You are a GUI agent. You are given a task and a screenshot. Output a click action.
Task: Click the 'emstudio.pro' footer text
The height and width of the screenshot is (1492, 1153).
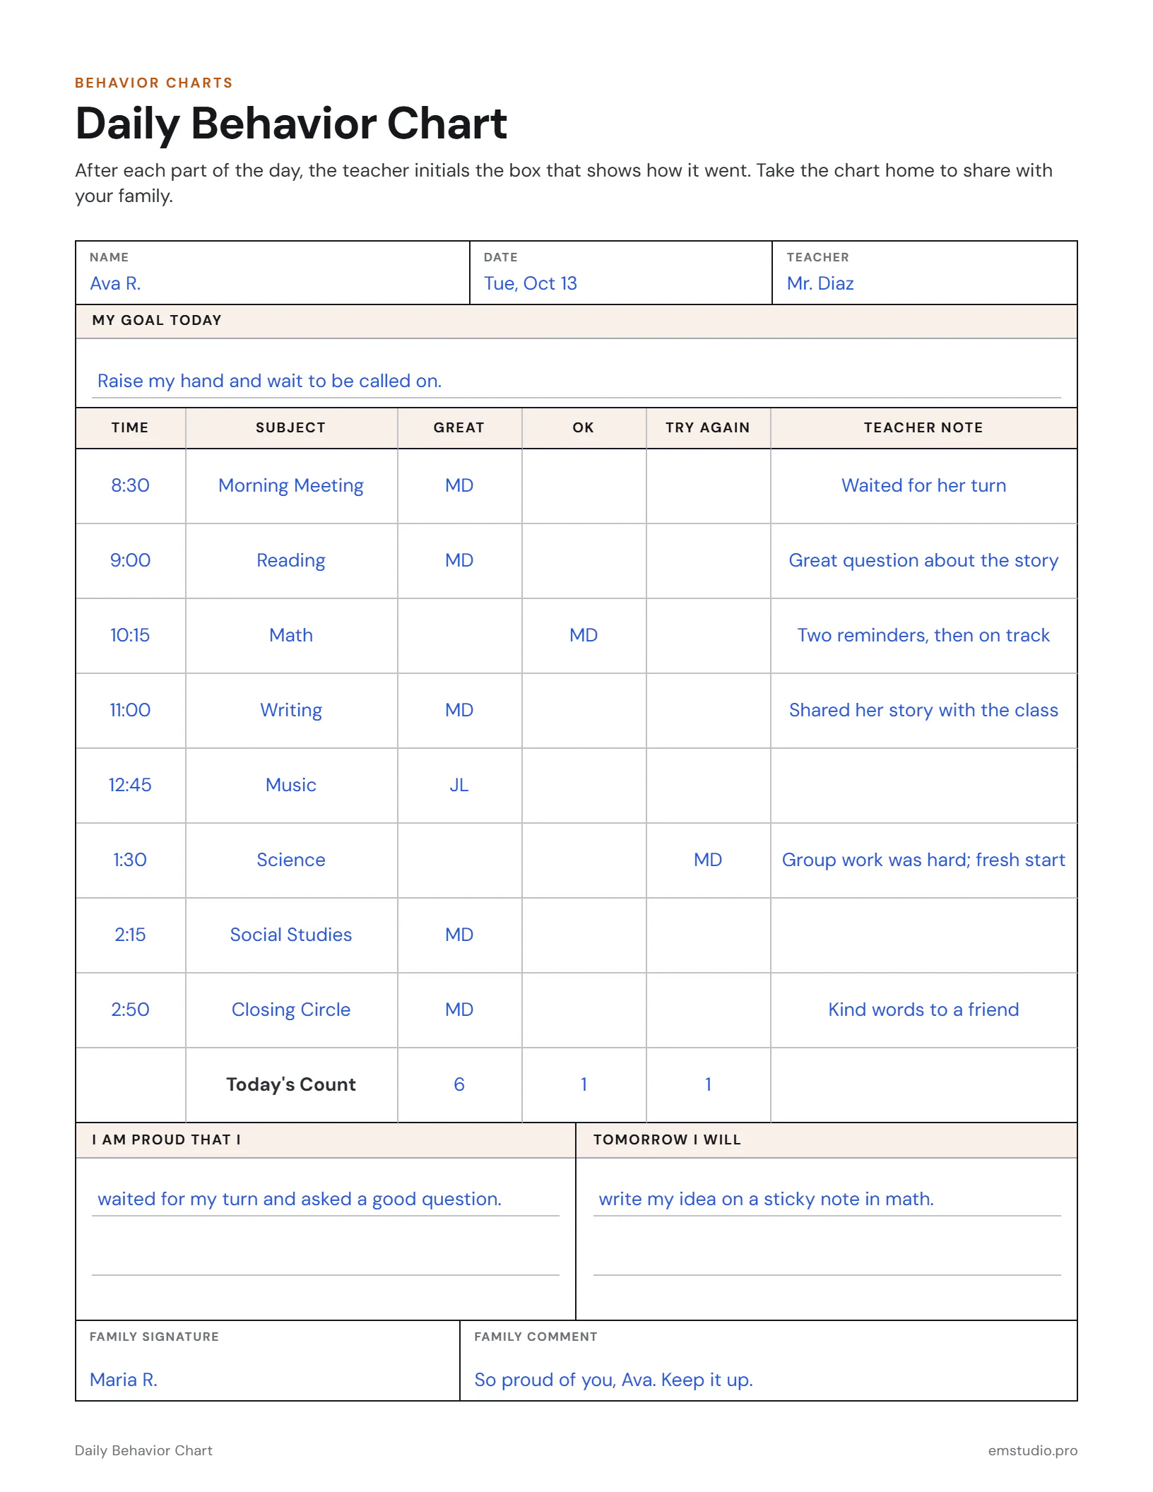point(1033,1450)
